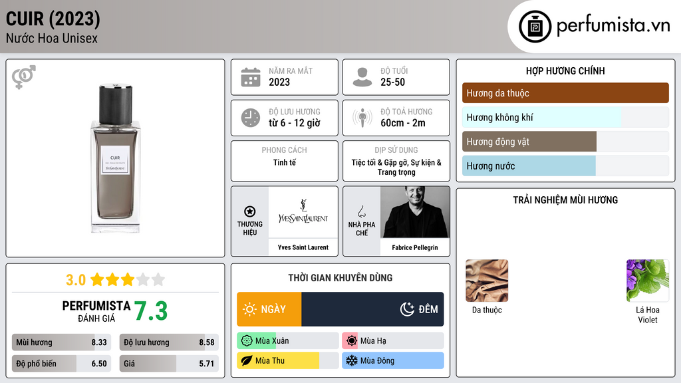681x383 pixels.
Task: Click the 3.0 star rating number
Action: coord(76,280)
